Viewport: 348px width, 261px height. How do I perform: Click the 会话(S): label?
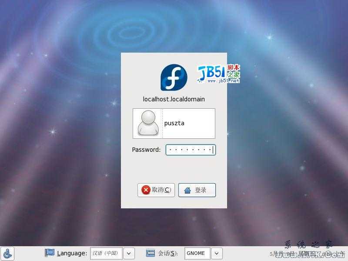click(168, 253)
